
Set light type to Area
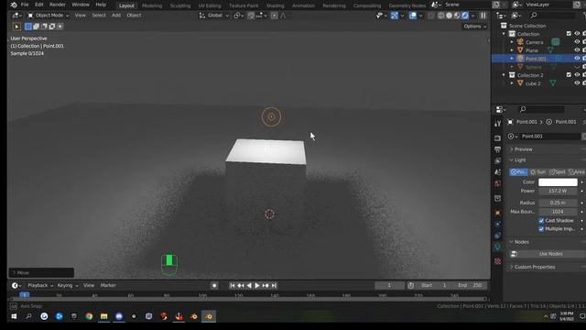(x=576, y=172)
